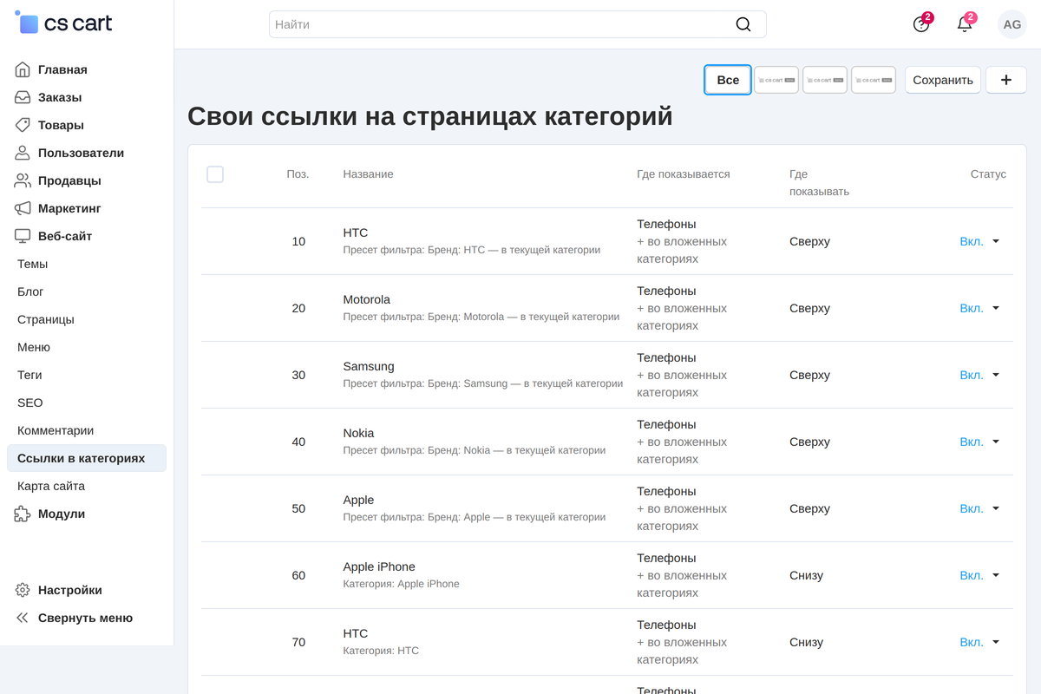
Task: Open Настройки settings
Action: pyautogui.click(x=69, y=590)
